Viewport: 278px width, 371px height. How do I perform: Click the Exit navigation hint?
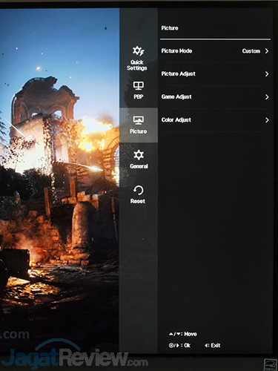[x=212, y=345]
